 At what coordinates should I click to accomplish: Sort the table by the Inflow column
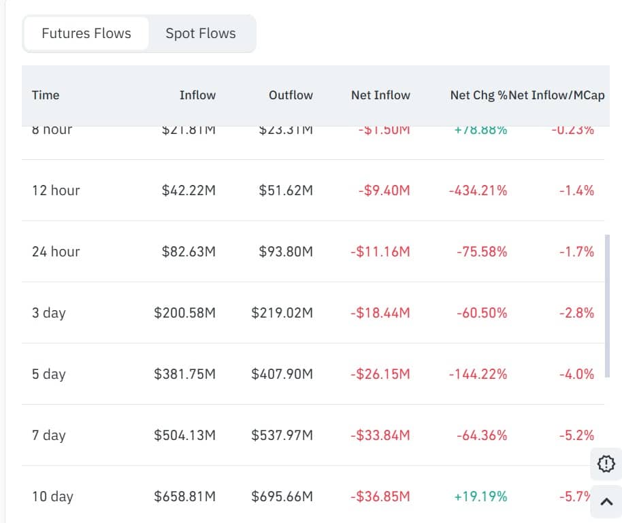click(197, 95)
